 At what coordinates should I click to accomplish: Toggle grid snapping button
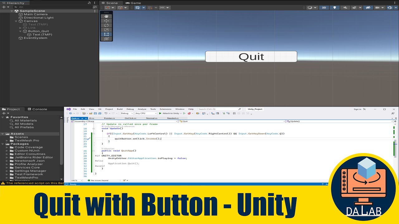pos(150,7)
